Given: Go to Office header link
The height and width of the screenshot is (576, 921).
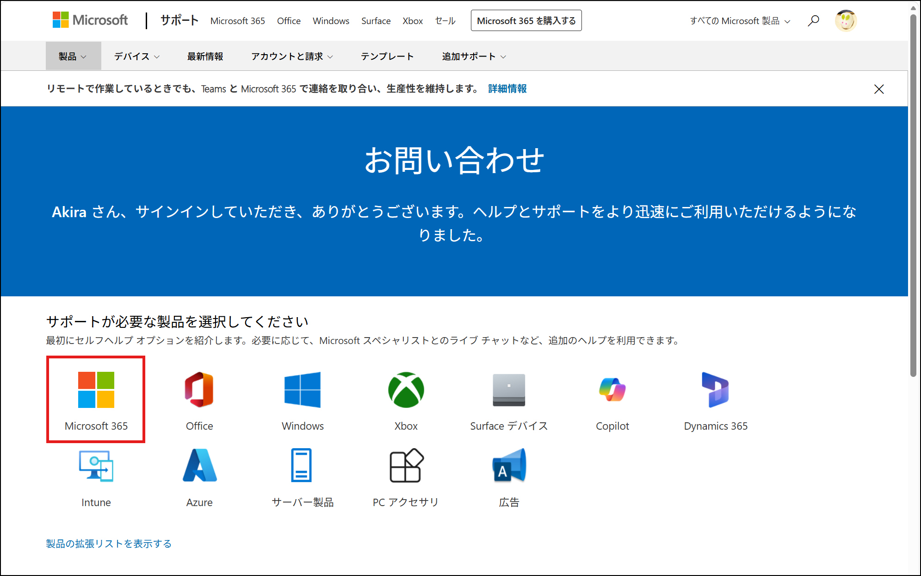Looking at the screenshot, I should point(289,21).
